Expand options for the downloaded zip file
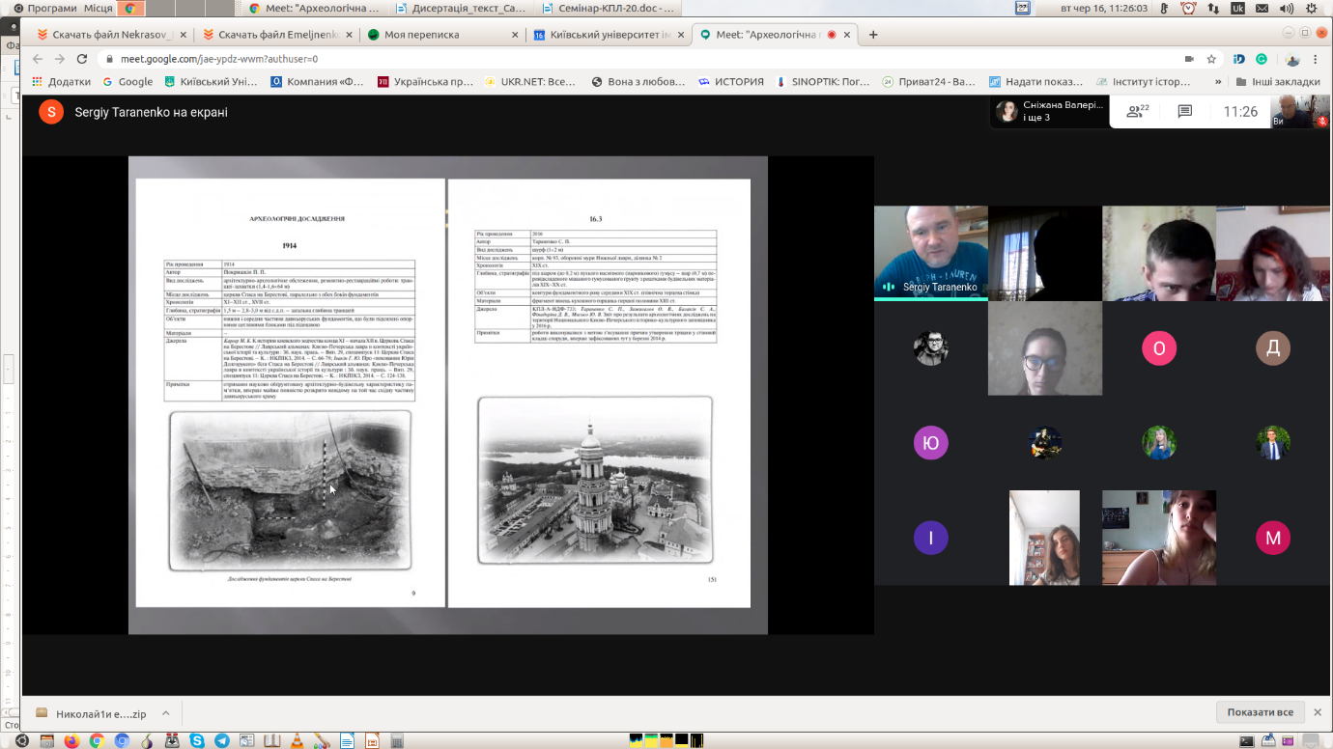 click(165, 713)
